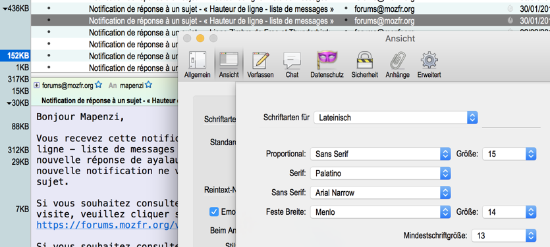
Task: Select the highlighted Hauteur de ligne message row
Action: coord(290,20)
